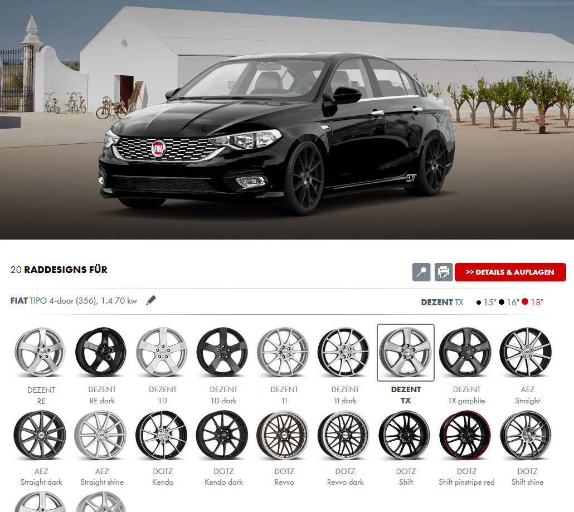The width and height of the screenshot is (574, 512).
Task: Select the DEZENT TX graphite wheel
Action: pyautogui.click(x=466, y=353)
